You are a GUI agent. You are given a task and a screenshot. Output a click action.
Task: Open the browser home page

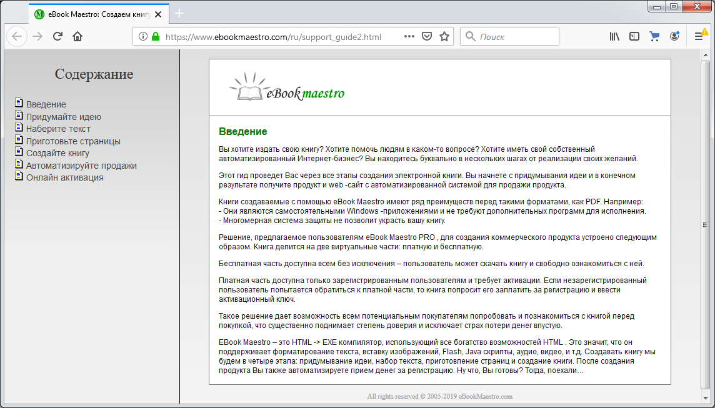point(77,36)
